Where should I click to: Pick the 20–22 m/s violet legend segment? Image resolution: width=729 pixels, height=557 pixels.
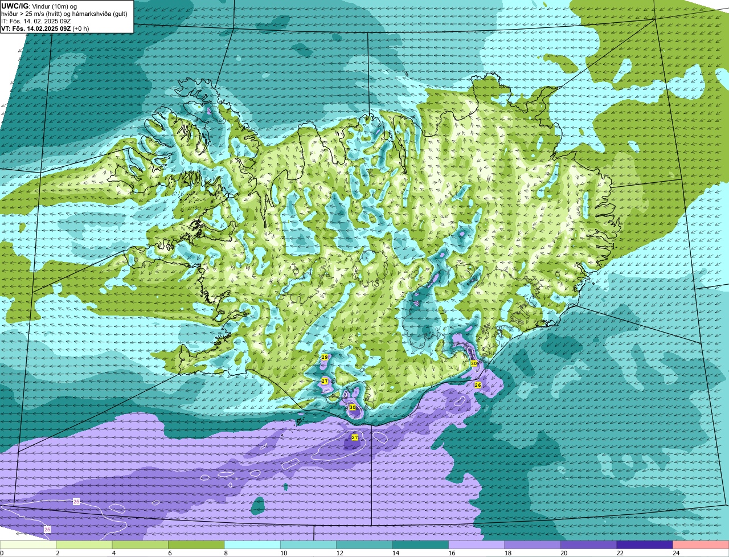(x=589, y=544)
